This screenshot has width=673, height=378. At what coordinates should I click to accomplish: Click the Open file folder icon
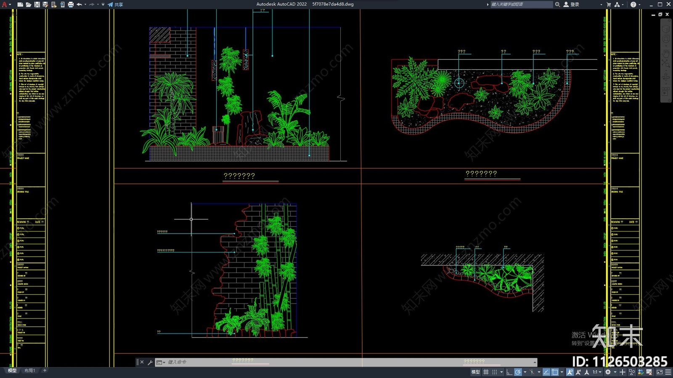pos(29,4)
